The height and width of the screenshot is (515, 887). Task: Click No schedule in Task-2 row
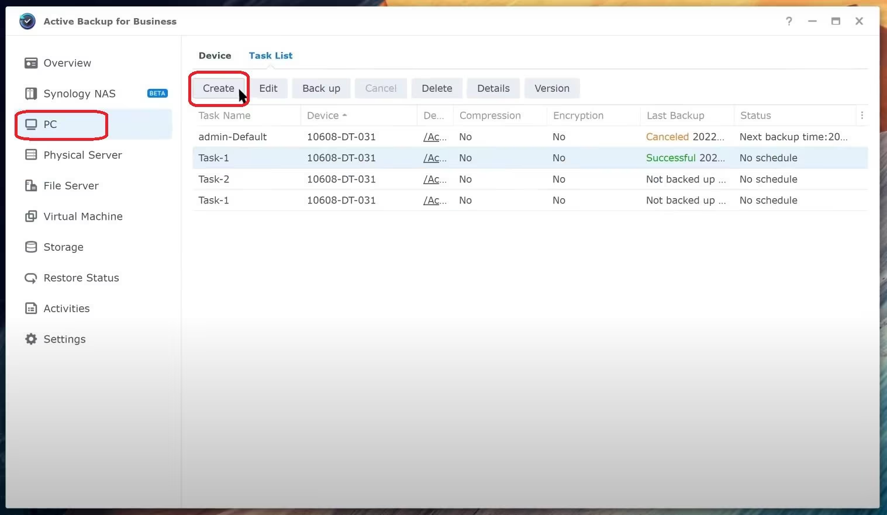(x=768, y=179)
